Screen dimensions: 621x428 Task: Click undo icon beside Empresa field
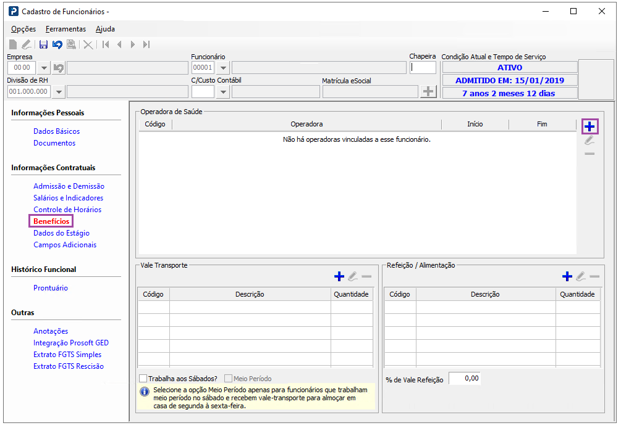pyautogui.click(x=59, y=68)
